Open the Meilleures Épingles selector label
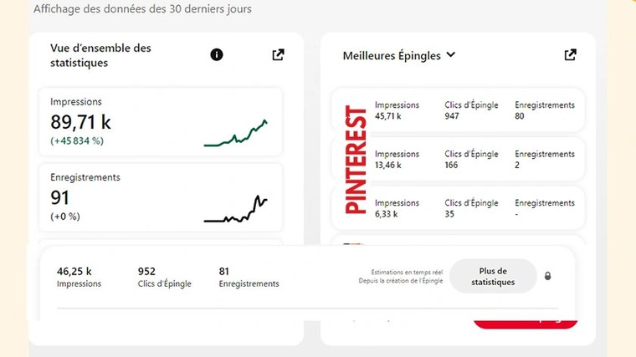 pos(392,56)
